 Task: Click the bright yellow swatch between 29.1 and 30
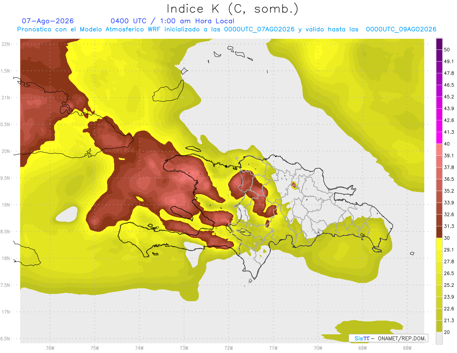click(x=439, y=244)
